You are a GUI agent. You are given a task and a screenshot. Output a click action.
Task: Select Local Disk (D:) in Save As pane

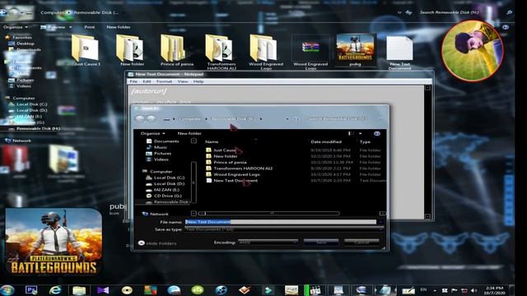click(165, 183)
